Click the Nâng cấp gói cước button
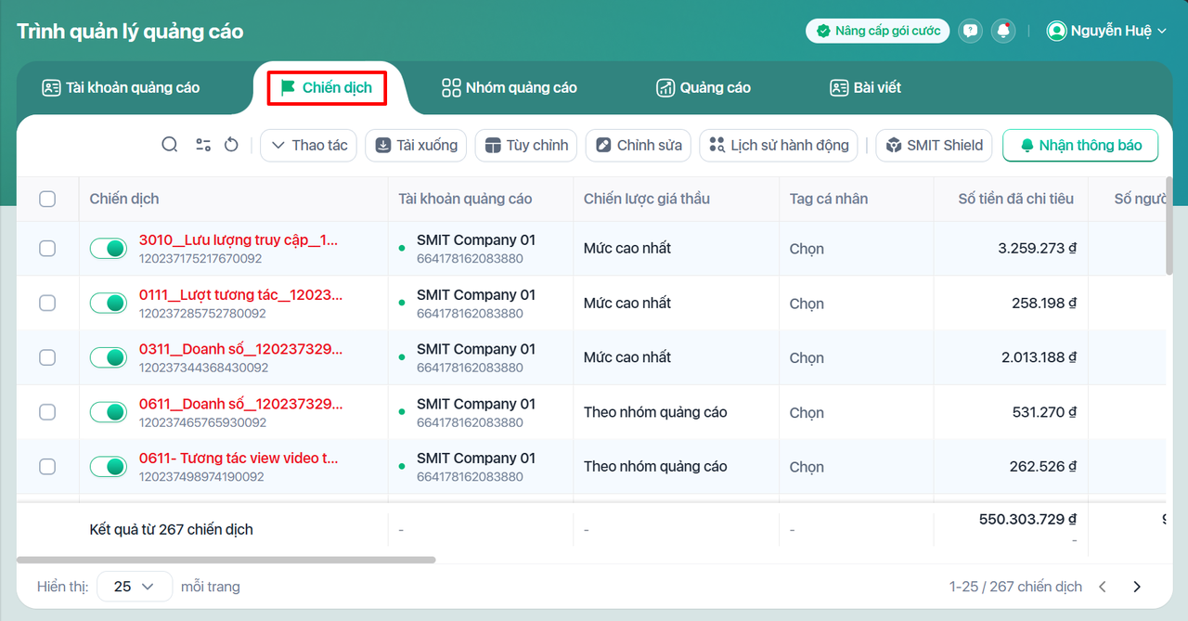 pos(877,31)
